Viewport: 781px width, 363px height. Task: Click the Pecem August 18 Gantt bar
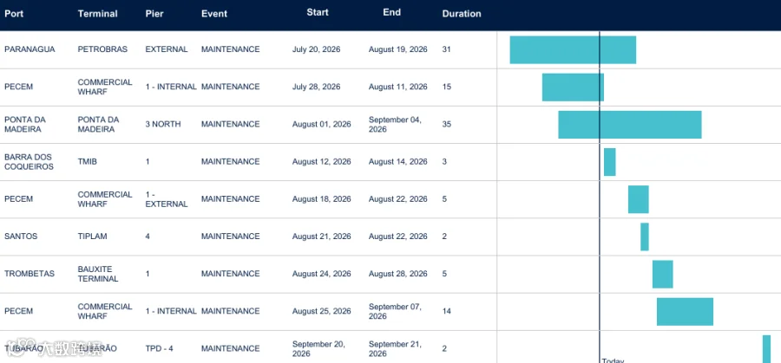pos(638,199)
